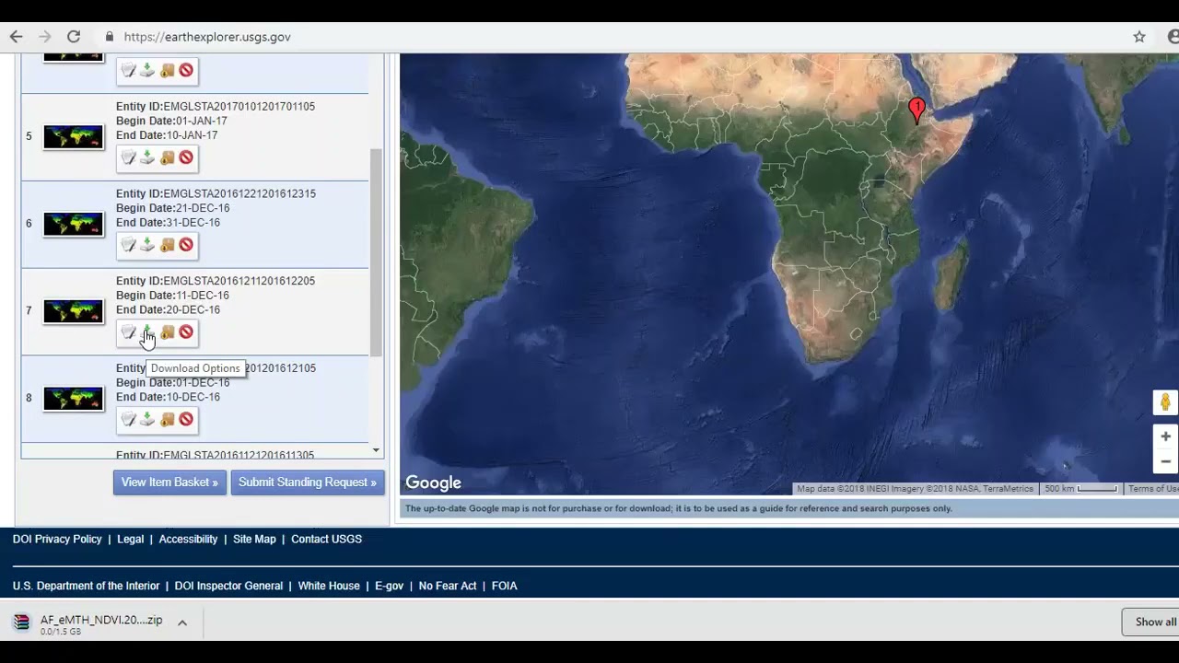1179x663 pixels.
Task: Reload the EarthExplorer page
Action: [x=74, y=37]
